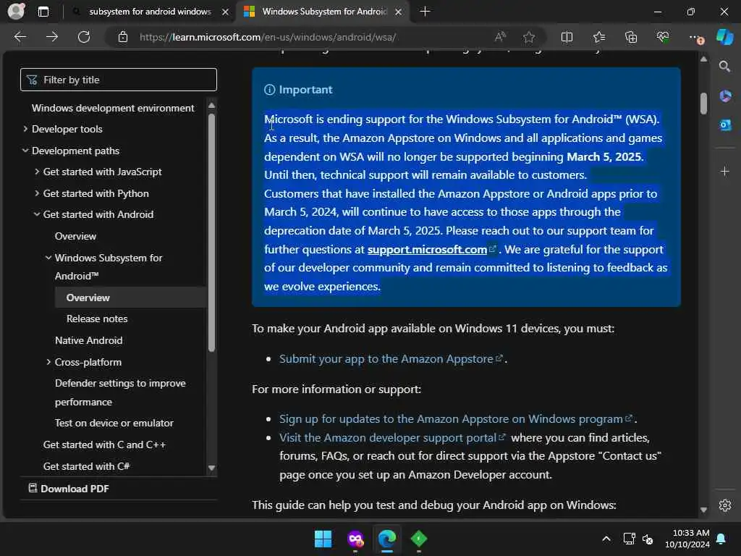Image resolution: width=741 pixels, height=556 pixels.
Task: Open the taskbar clock and date
Action: click(x=687, y=539)
